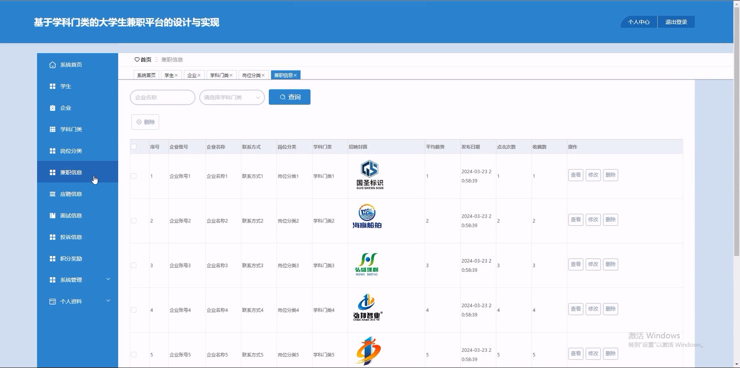Switch to the 企业 tab
This screenshot has width=740, height=368.
[x=192, y=75]
